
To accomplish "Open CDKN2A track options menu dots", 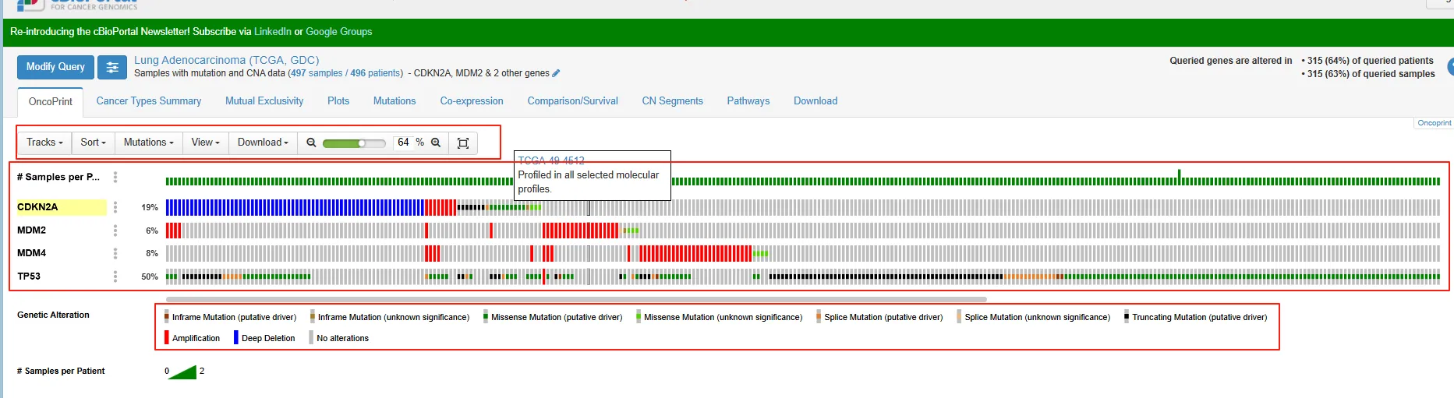I will tap(115, 207).
